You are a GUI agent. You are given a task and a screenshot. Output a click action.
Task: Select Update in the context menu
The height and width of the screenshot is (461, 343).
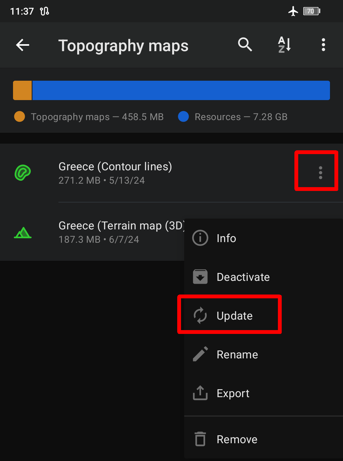(264, 316)
